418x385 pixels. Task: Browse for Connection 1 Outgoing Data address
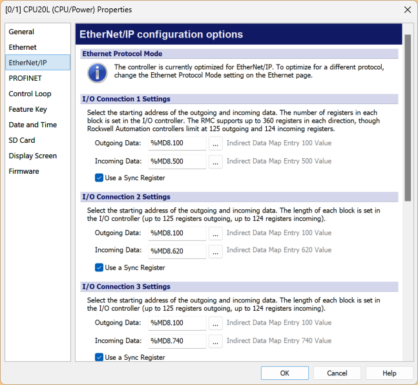[215, 143]
